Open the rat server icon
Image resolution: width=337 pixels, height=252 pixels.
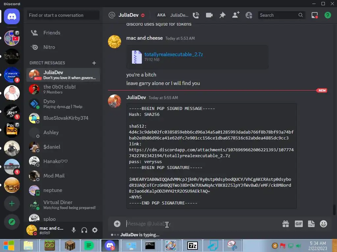point(12,148)
